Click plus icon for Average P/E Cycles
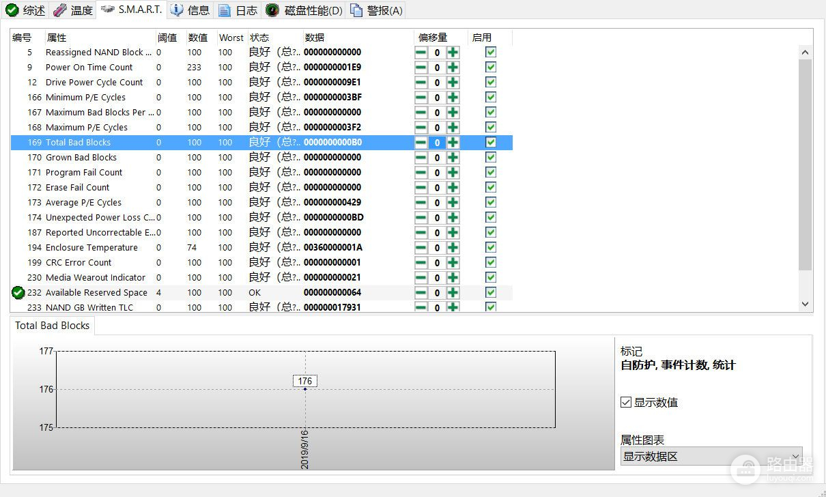The width and height of the screenshot is (826, 497). [x=453, y=203]
